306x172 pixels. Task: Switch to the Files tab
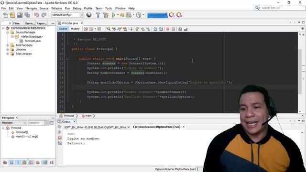click(x=16, y=23)
